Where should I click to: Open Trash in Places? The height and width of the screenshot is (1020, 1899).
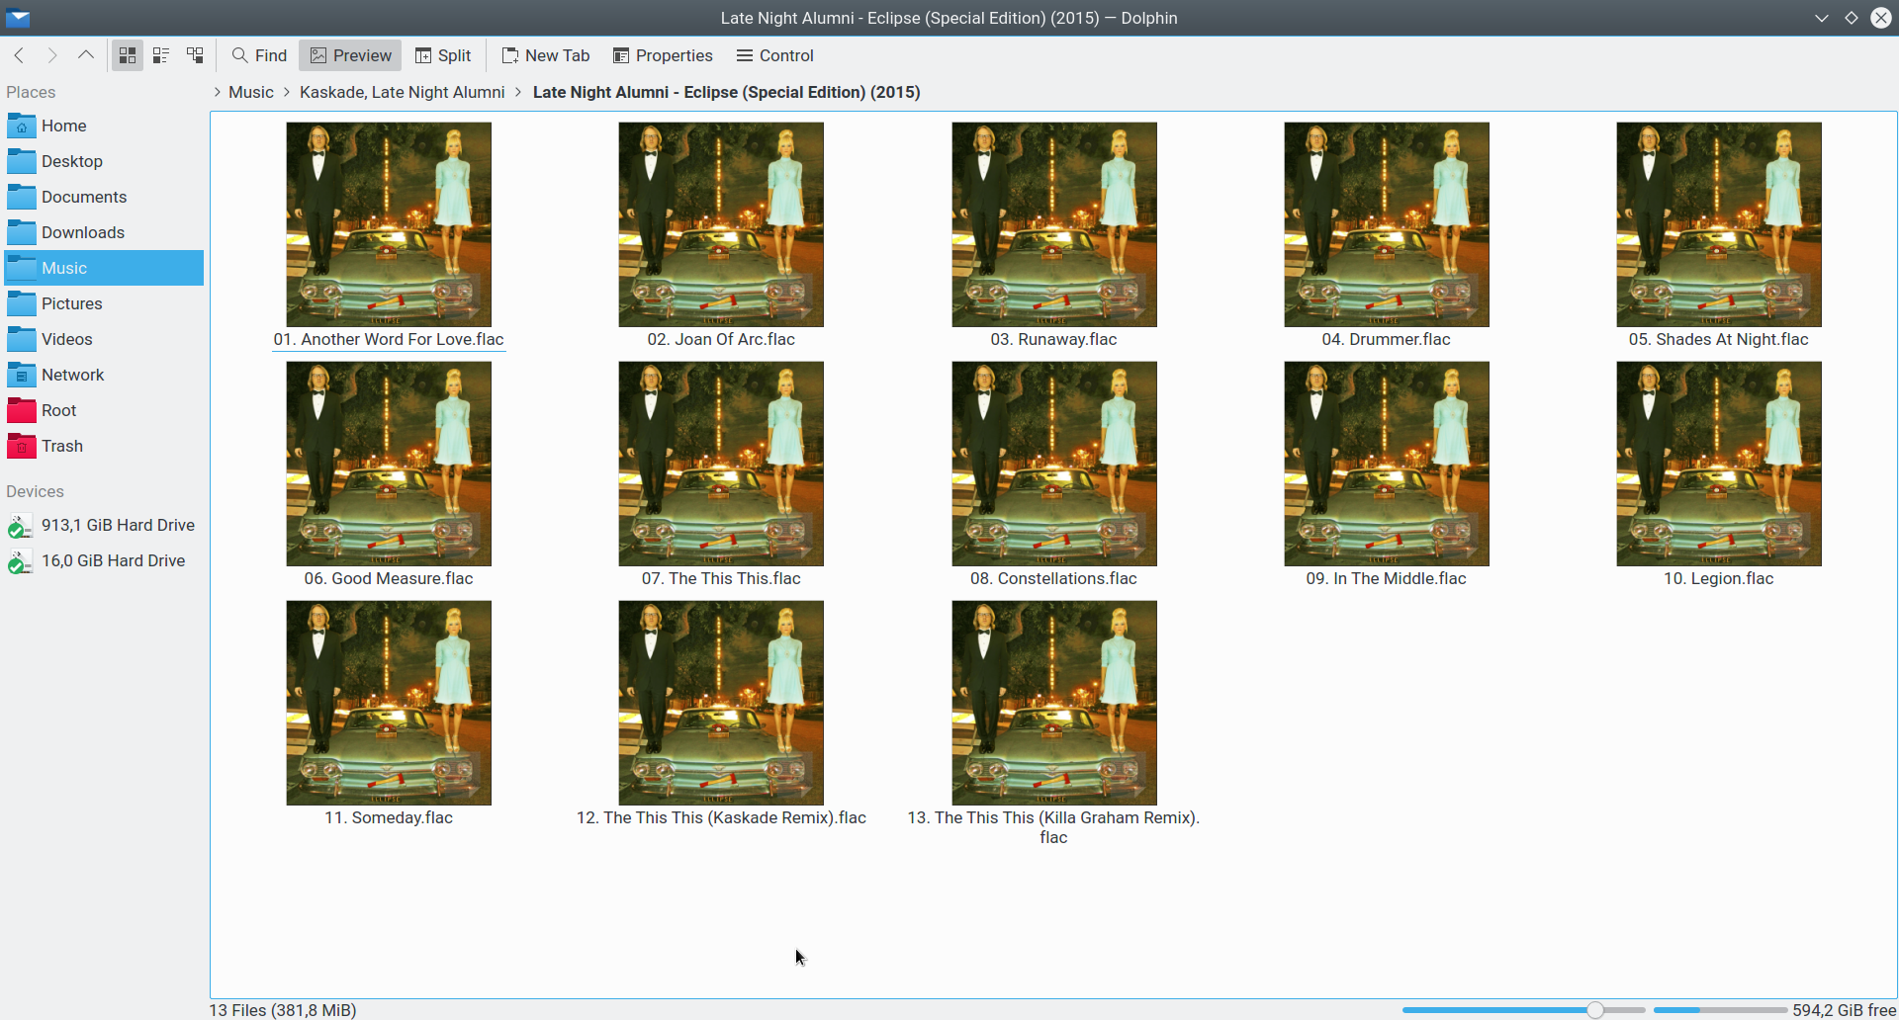coord(104,446)
